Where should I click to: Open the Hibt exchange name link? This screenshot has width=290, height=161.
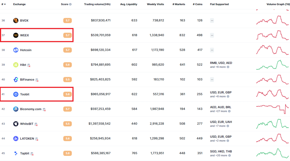click(23, 65)
